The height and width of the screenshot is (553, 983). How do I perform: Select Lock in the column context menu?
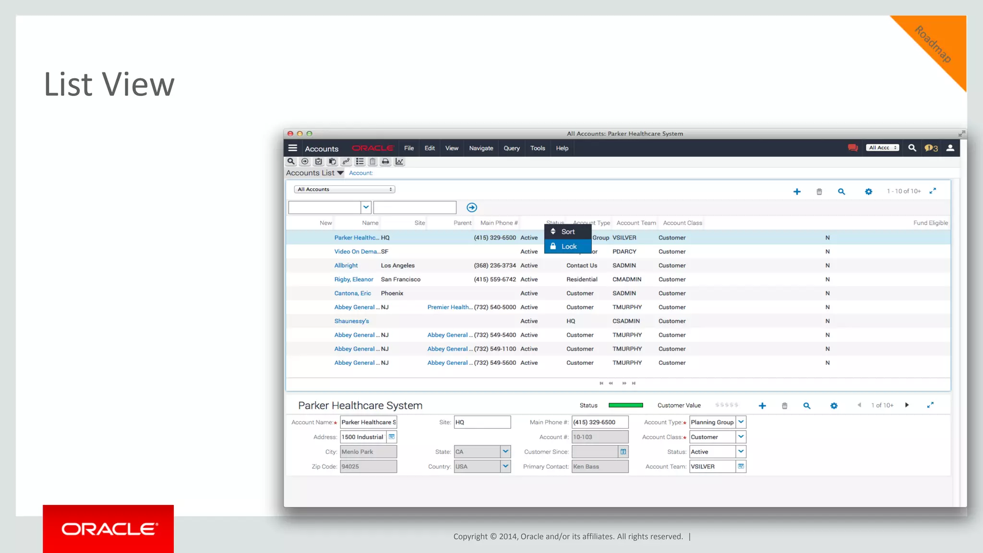coord(568,246)
